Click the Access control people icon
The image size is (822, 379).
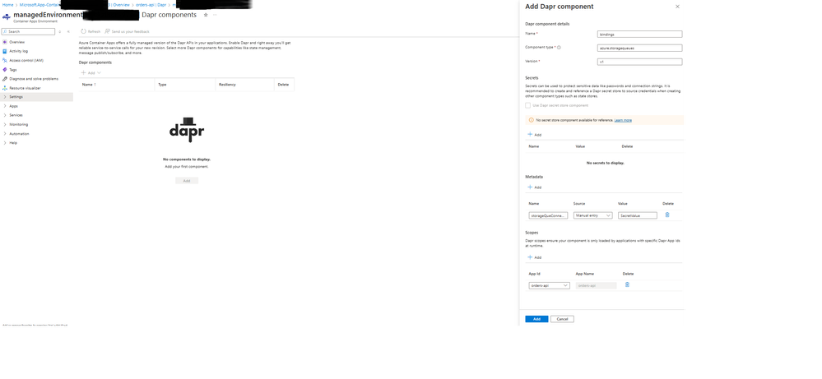point(5,60)
